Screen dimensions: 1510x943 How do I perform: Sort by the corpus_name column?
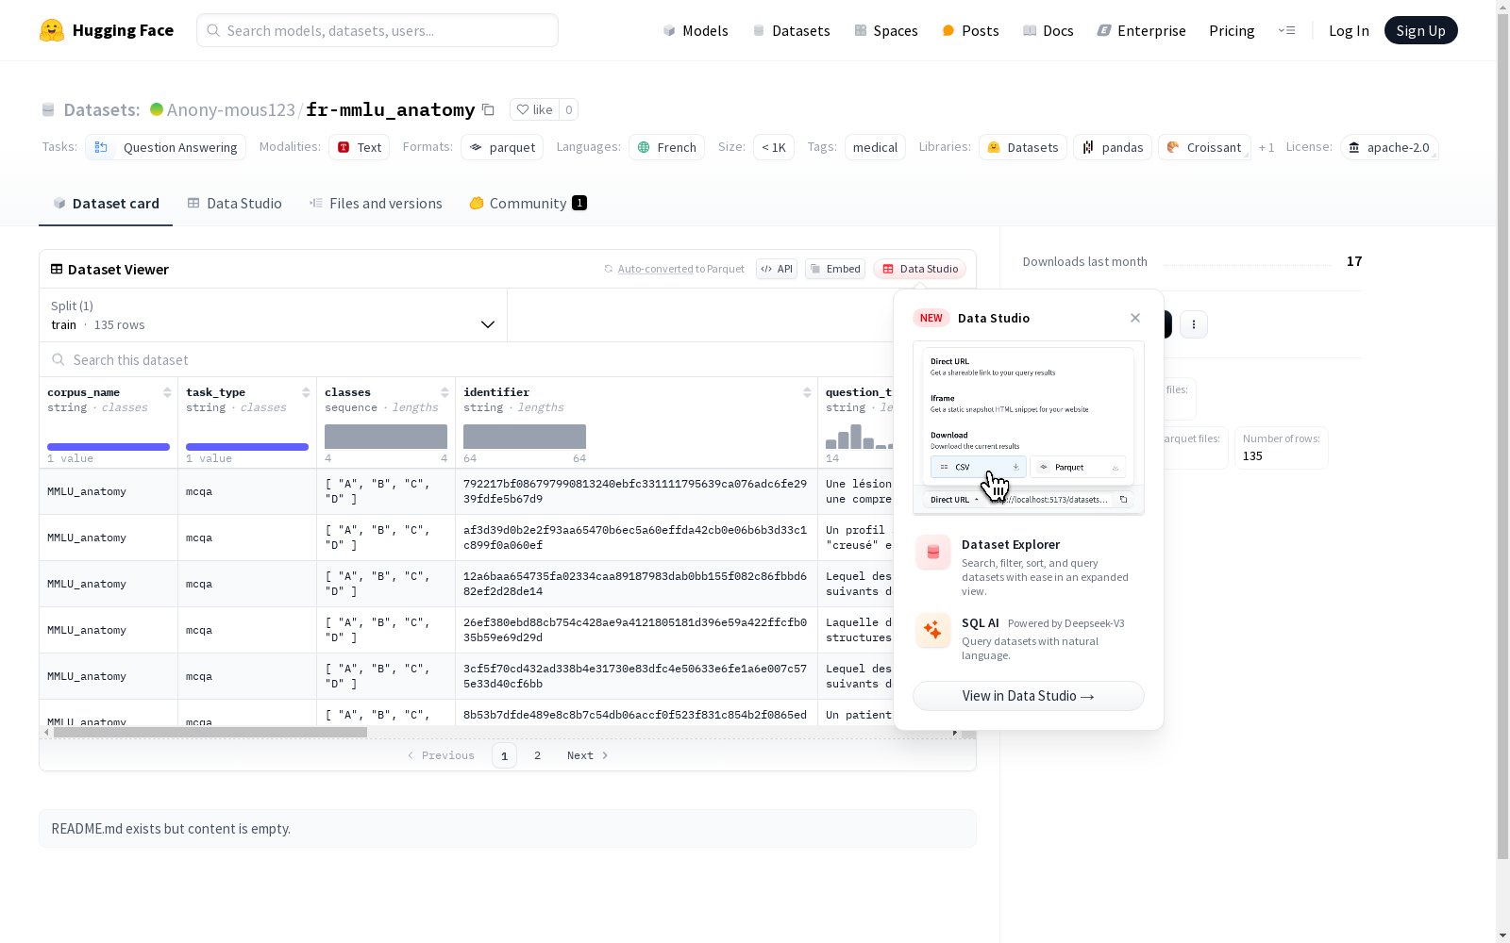click(167, 392)
